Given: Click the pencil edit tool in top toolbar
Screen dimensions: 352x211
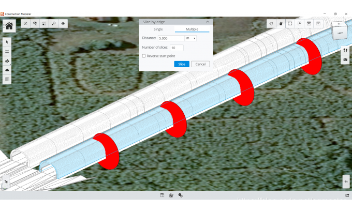Looking at the screenshot, I should (25, 23).
